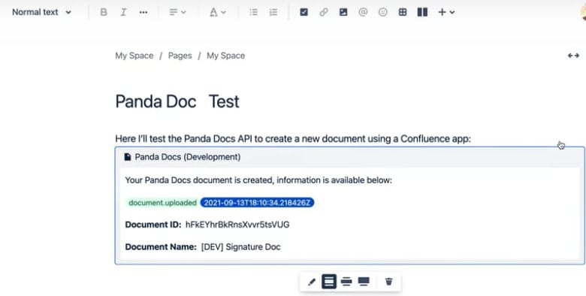Viewport: 586px width, 296px height.
Task: Open the Pages breadcrumb link
Action: coord(180,56)
